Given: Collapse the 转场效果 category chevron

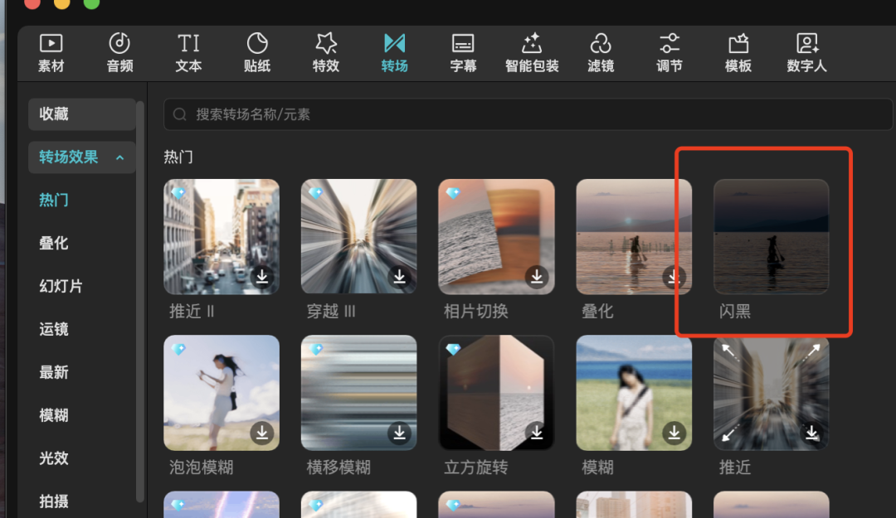Looking at the screenshot, I should point(120,157).
